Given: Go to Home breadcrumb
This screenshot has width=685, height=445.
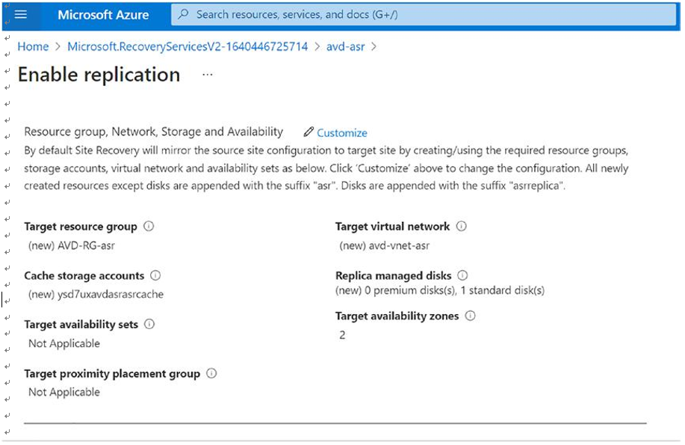Looking at the screenshot, I should 33,47.
